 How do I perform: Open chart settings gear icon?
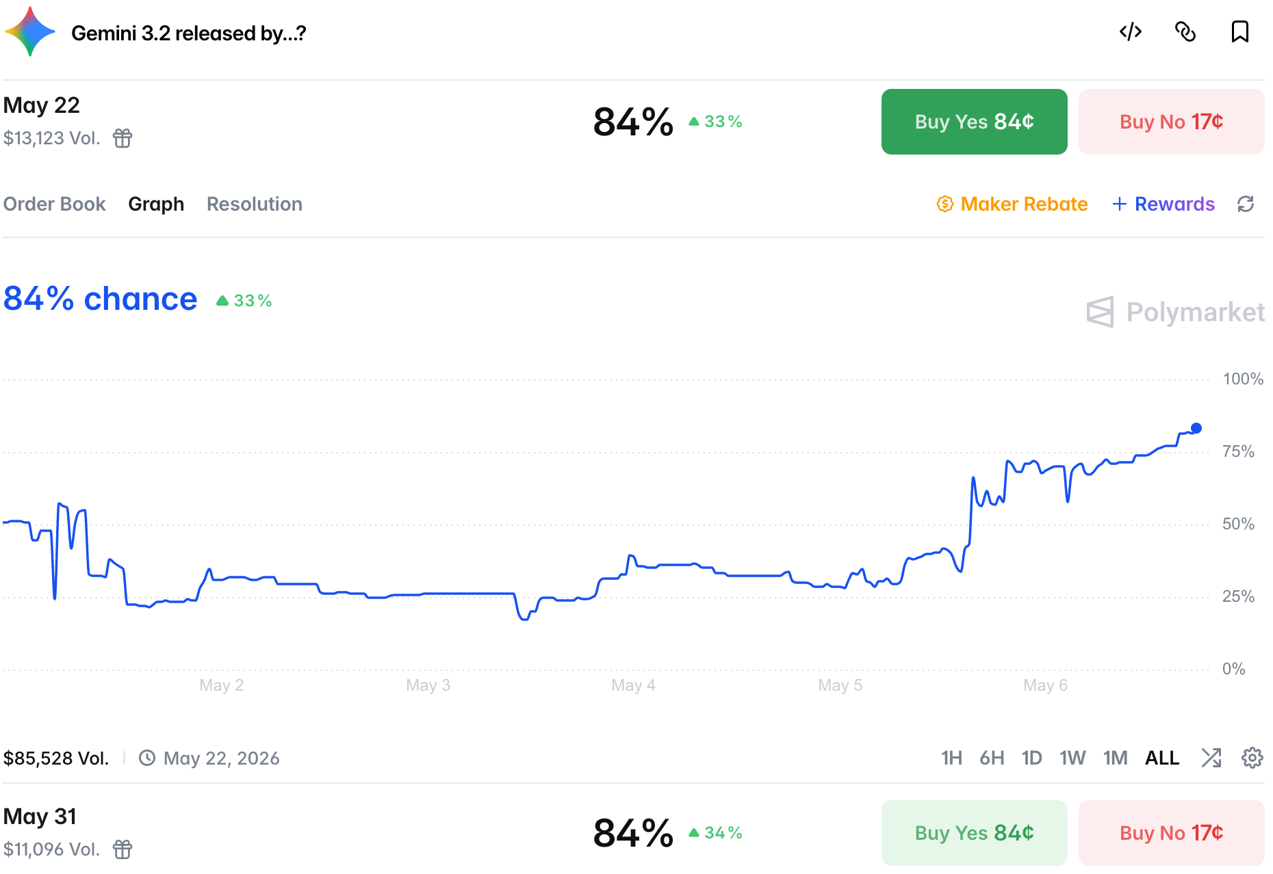1252,758
